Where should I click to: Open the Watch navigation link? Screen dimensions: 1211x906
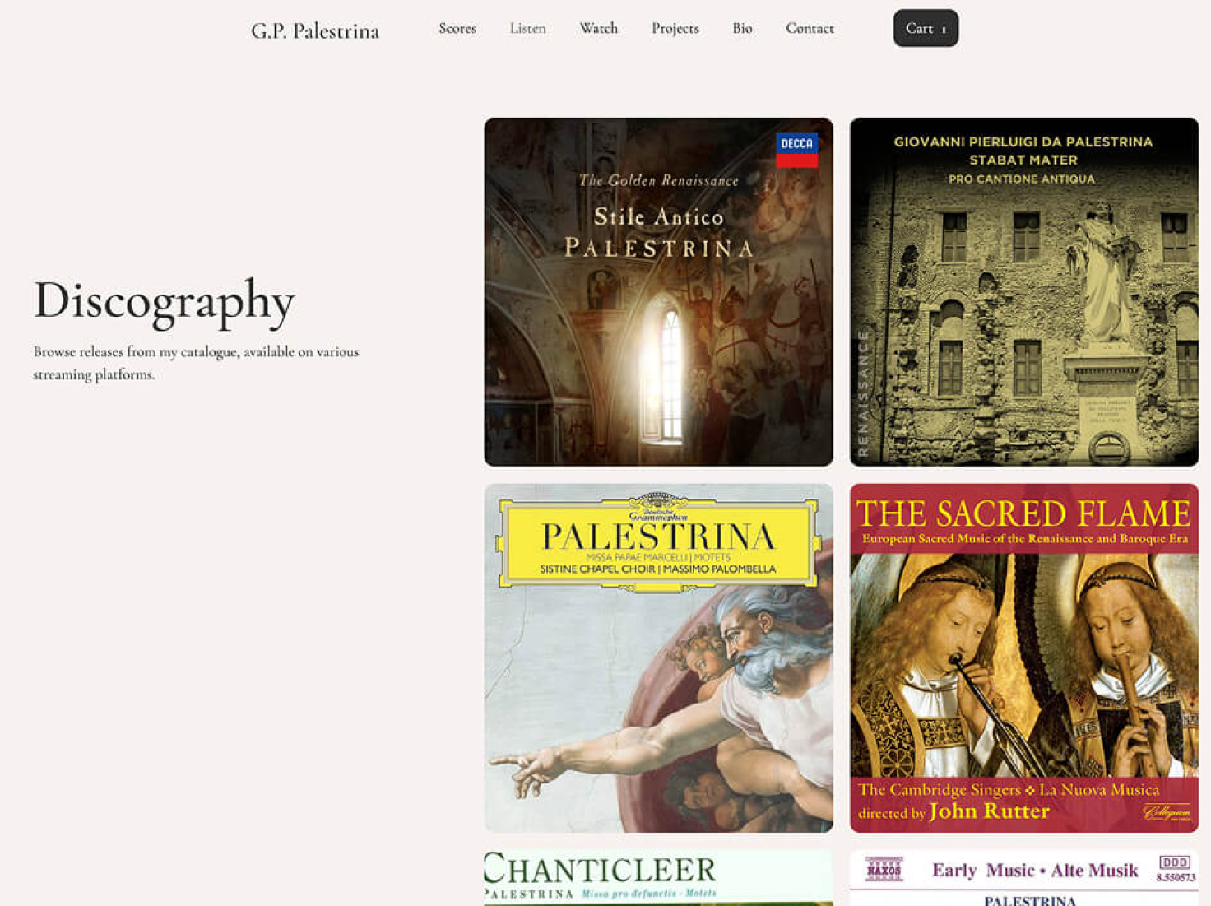click(599, 28)
